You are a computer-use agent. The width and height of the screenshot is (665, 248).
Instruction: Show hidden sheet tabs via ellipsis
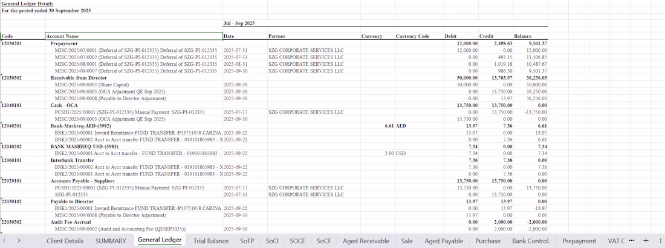[x=632, y=241]
